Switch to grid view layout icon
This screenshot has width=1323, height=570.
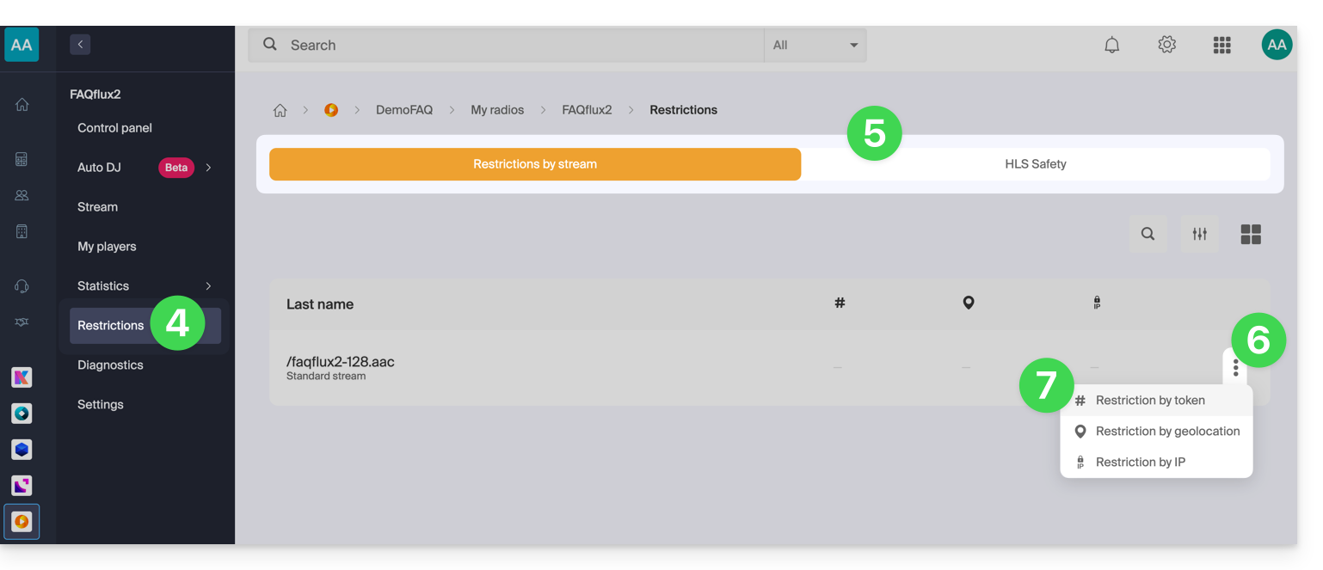(1251, 234)
